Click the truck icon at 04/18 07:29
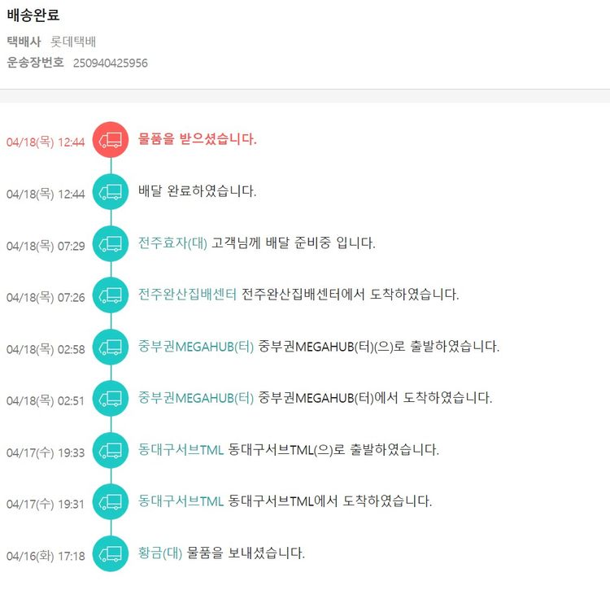The width and height of the screenshot is (610, 590). (x=111, y=243)
